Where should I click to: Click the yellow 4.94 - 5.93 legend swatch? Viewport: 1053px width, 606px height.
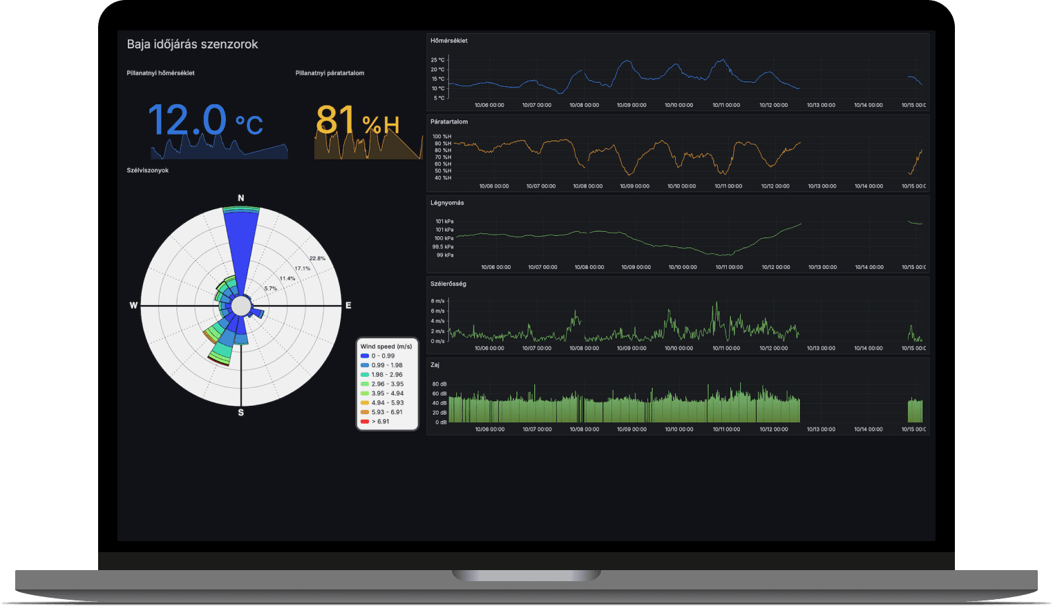(x=365, y=403)
